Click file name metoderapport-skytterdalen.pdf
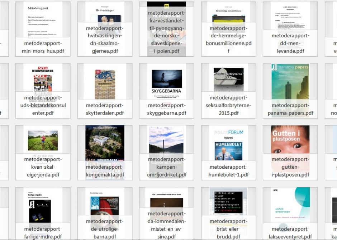The height and width of the screenshot is (240, 337). tap(105, 109)
